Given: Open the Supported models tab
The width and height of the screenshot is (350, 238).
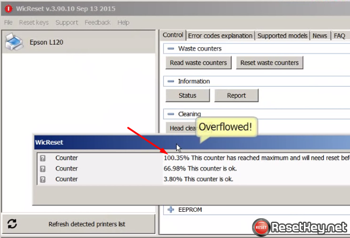Looking at the screenshot, I should tap(282, 35).
